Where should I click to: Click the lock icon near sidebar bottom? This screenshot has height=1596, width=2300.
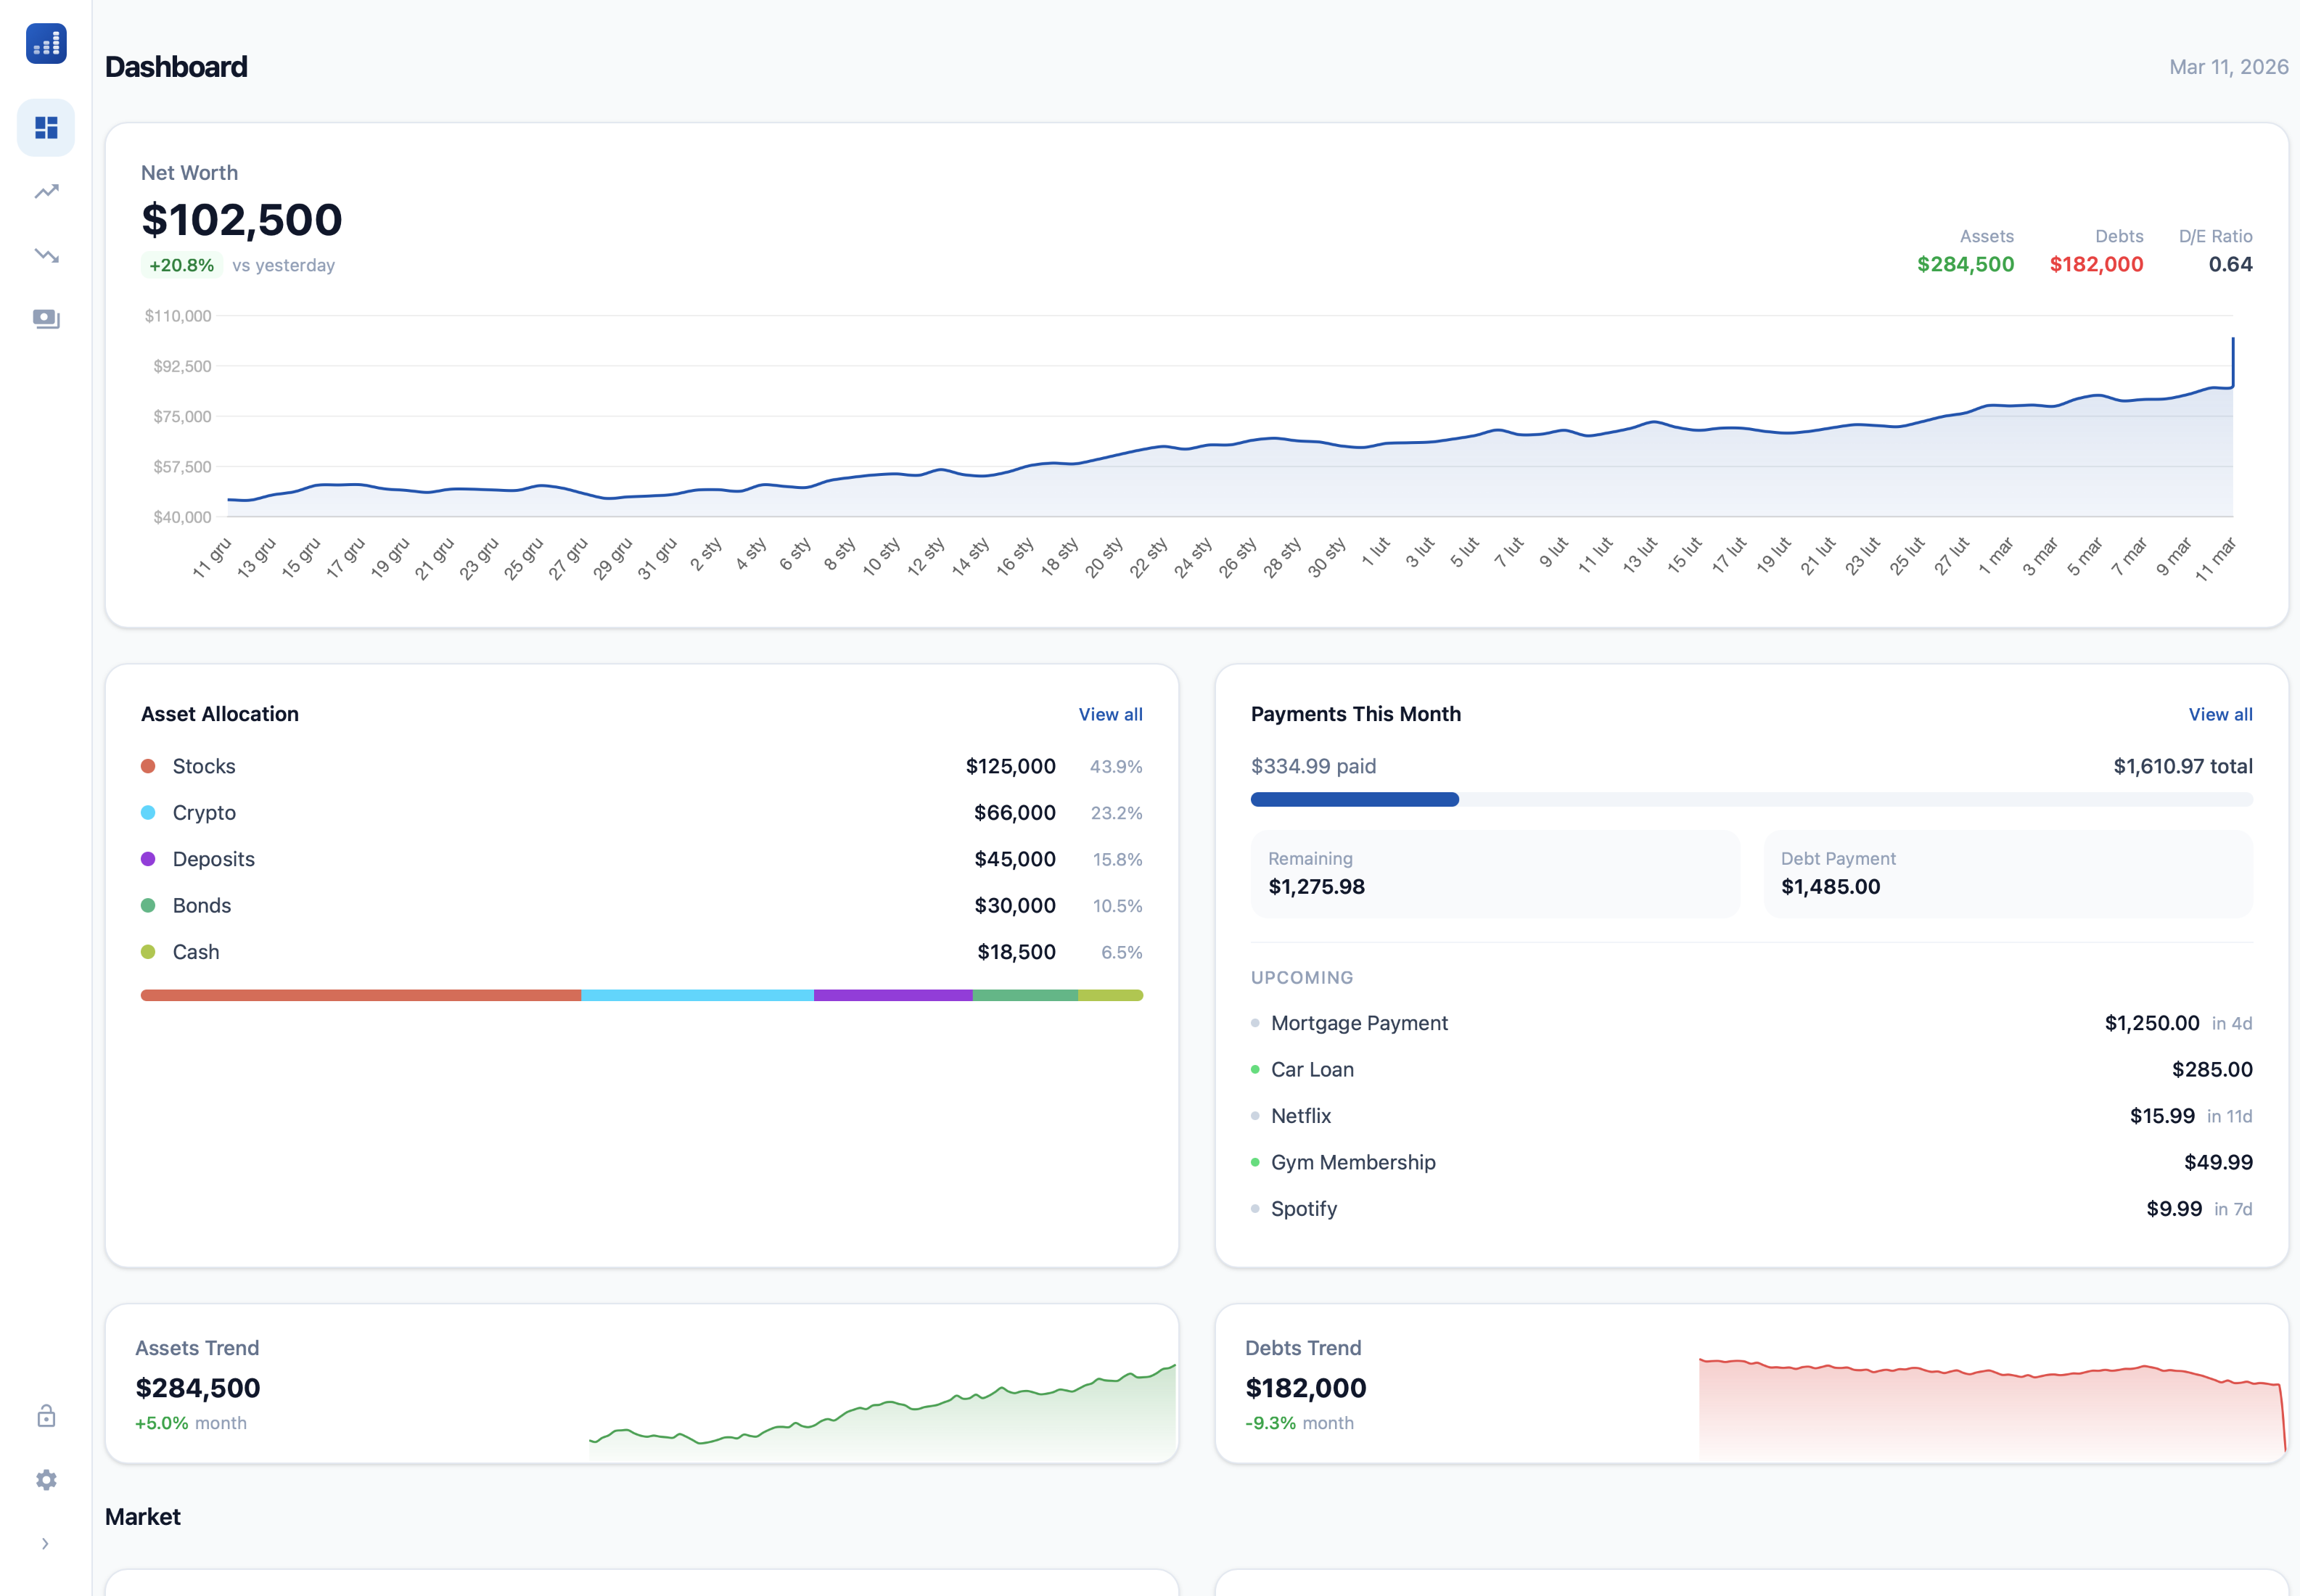click(x=46, y=1416)
